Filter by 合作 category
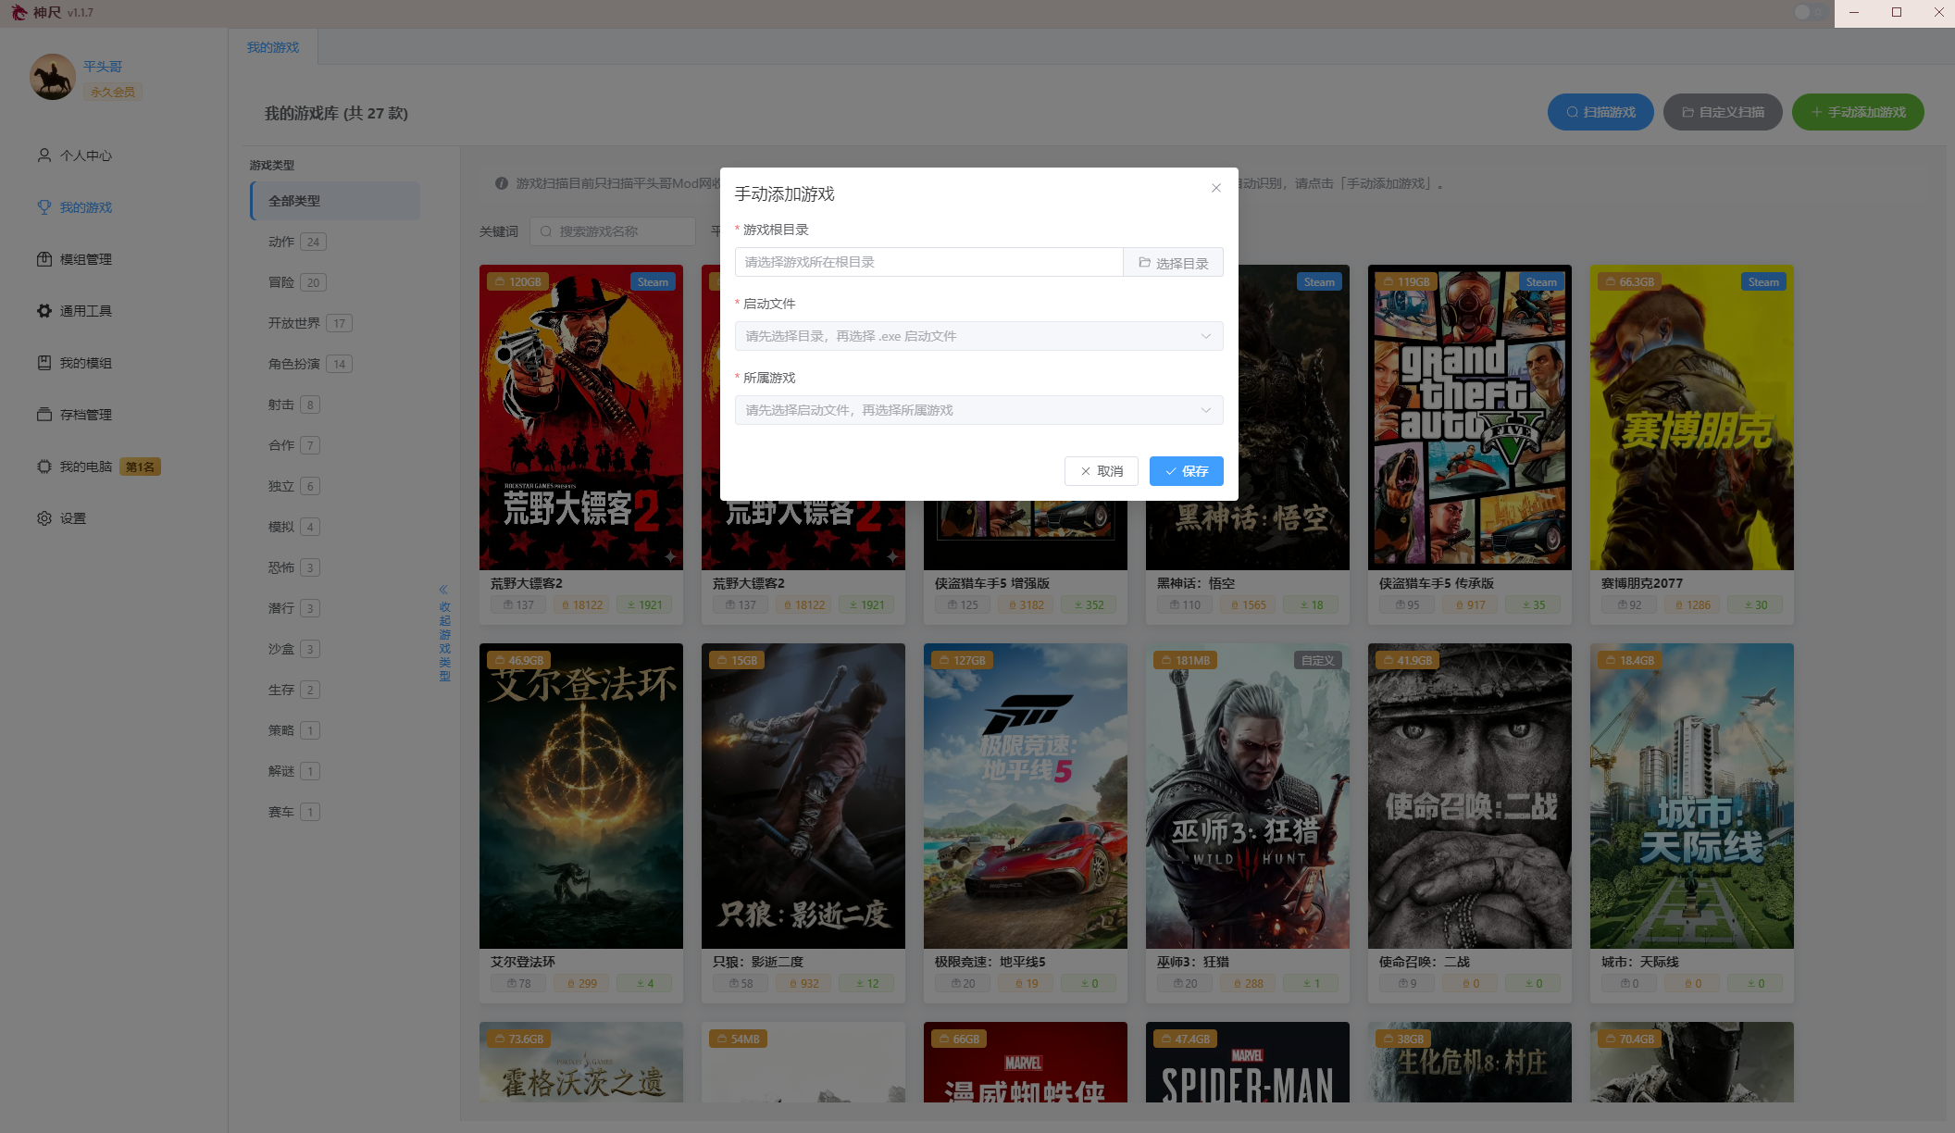 [x=293, y=445]
